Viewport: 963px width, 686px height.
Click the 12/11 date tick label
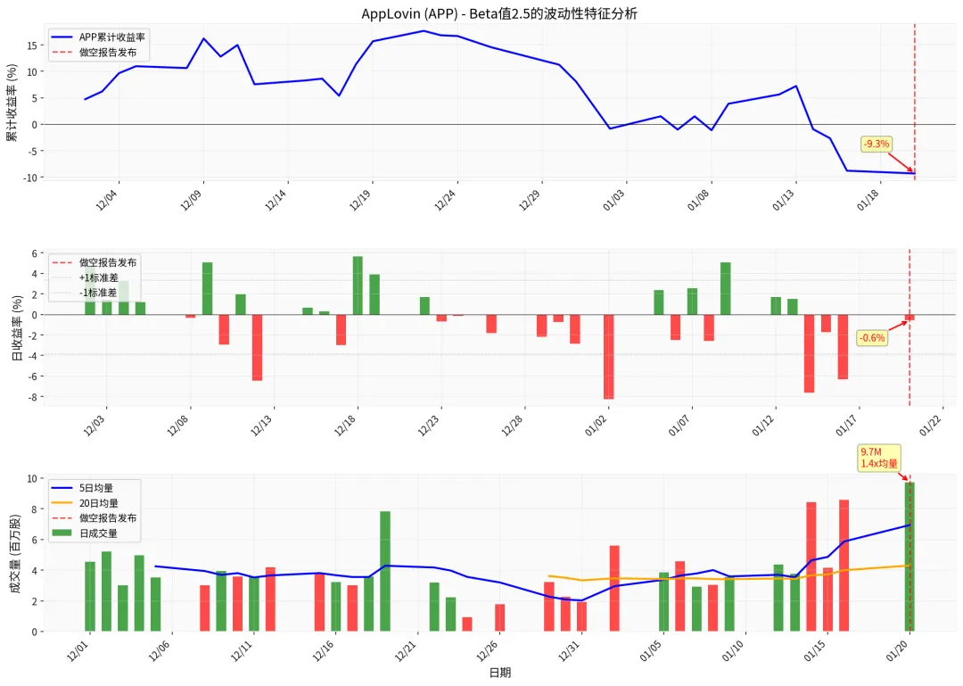(x=242, y=651)
